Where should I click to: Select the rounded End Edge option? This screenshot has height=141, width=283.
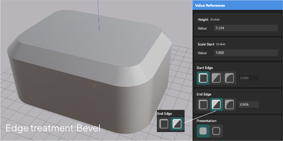pyautogui.click(x=230, y=105)
